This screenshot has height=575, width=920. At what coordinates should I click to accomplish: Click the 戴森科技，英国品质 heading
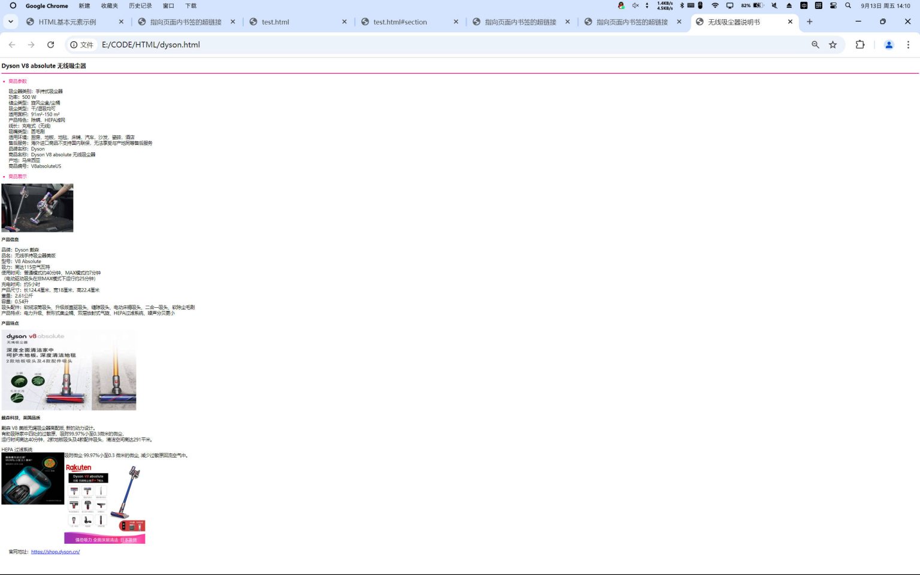pyautogui.click(x=21, y=418)
